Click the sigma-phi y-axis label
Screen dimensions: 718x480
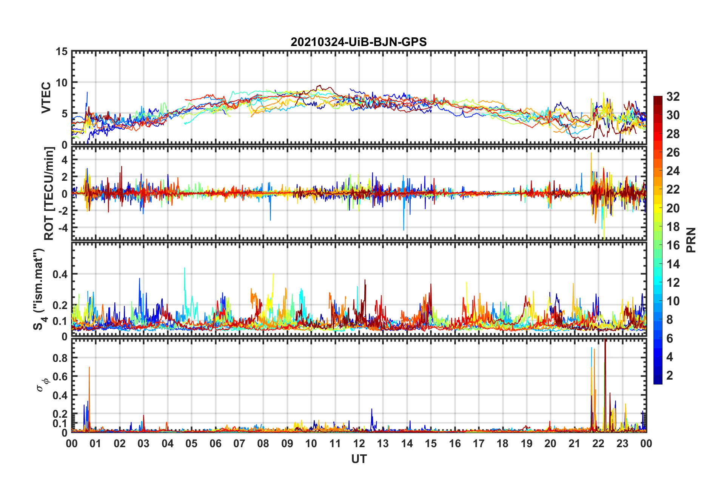point(42,385)
